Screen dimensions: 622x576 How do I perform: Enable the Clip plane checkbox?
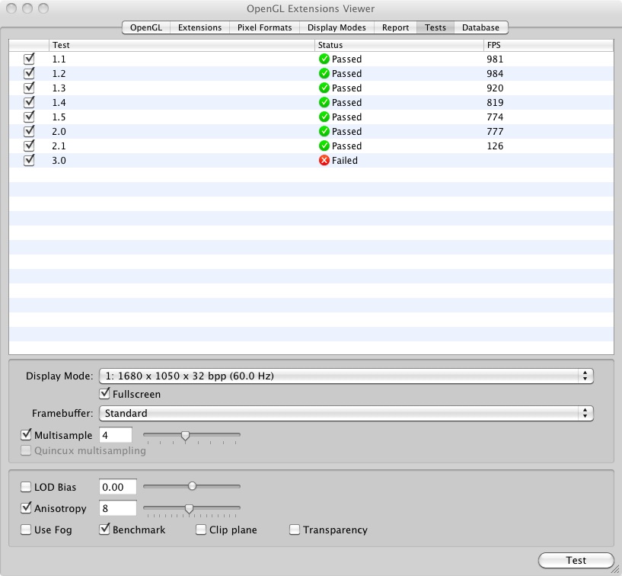201,530
